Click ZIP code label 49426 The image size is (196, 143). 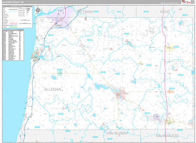[119, 12]
